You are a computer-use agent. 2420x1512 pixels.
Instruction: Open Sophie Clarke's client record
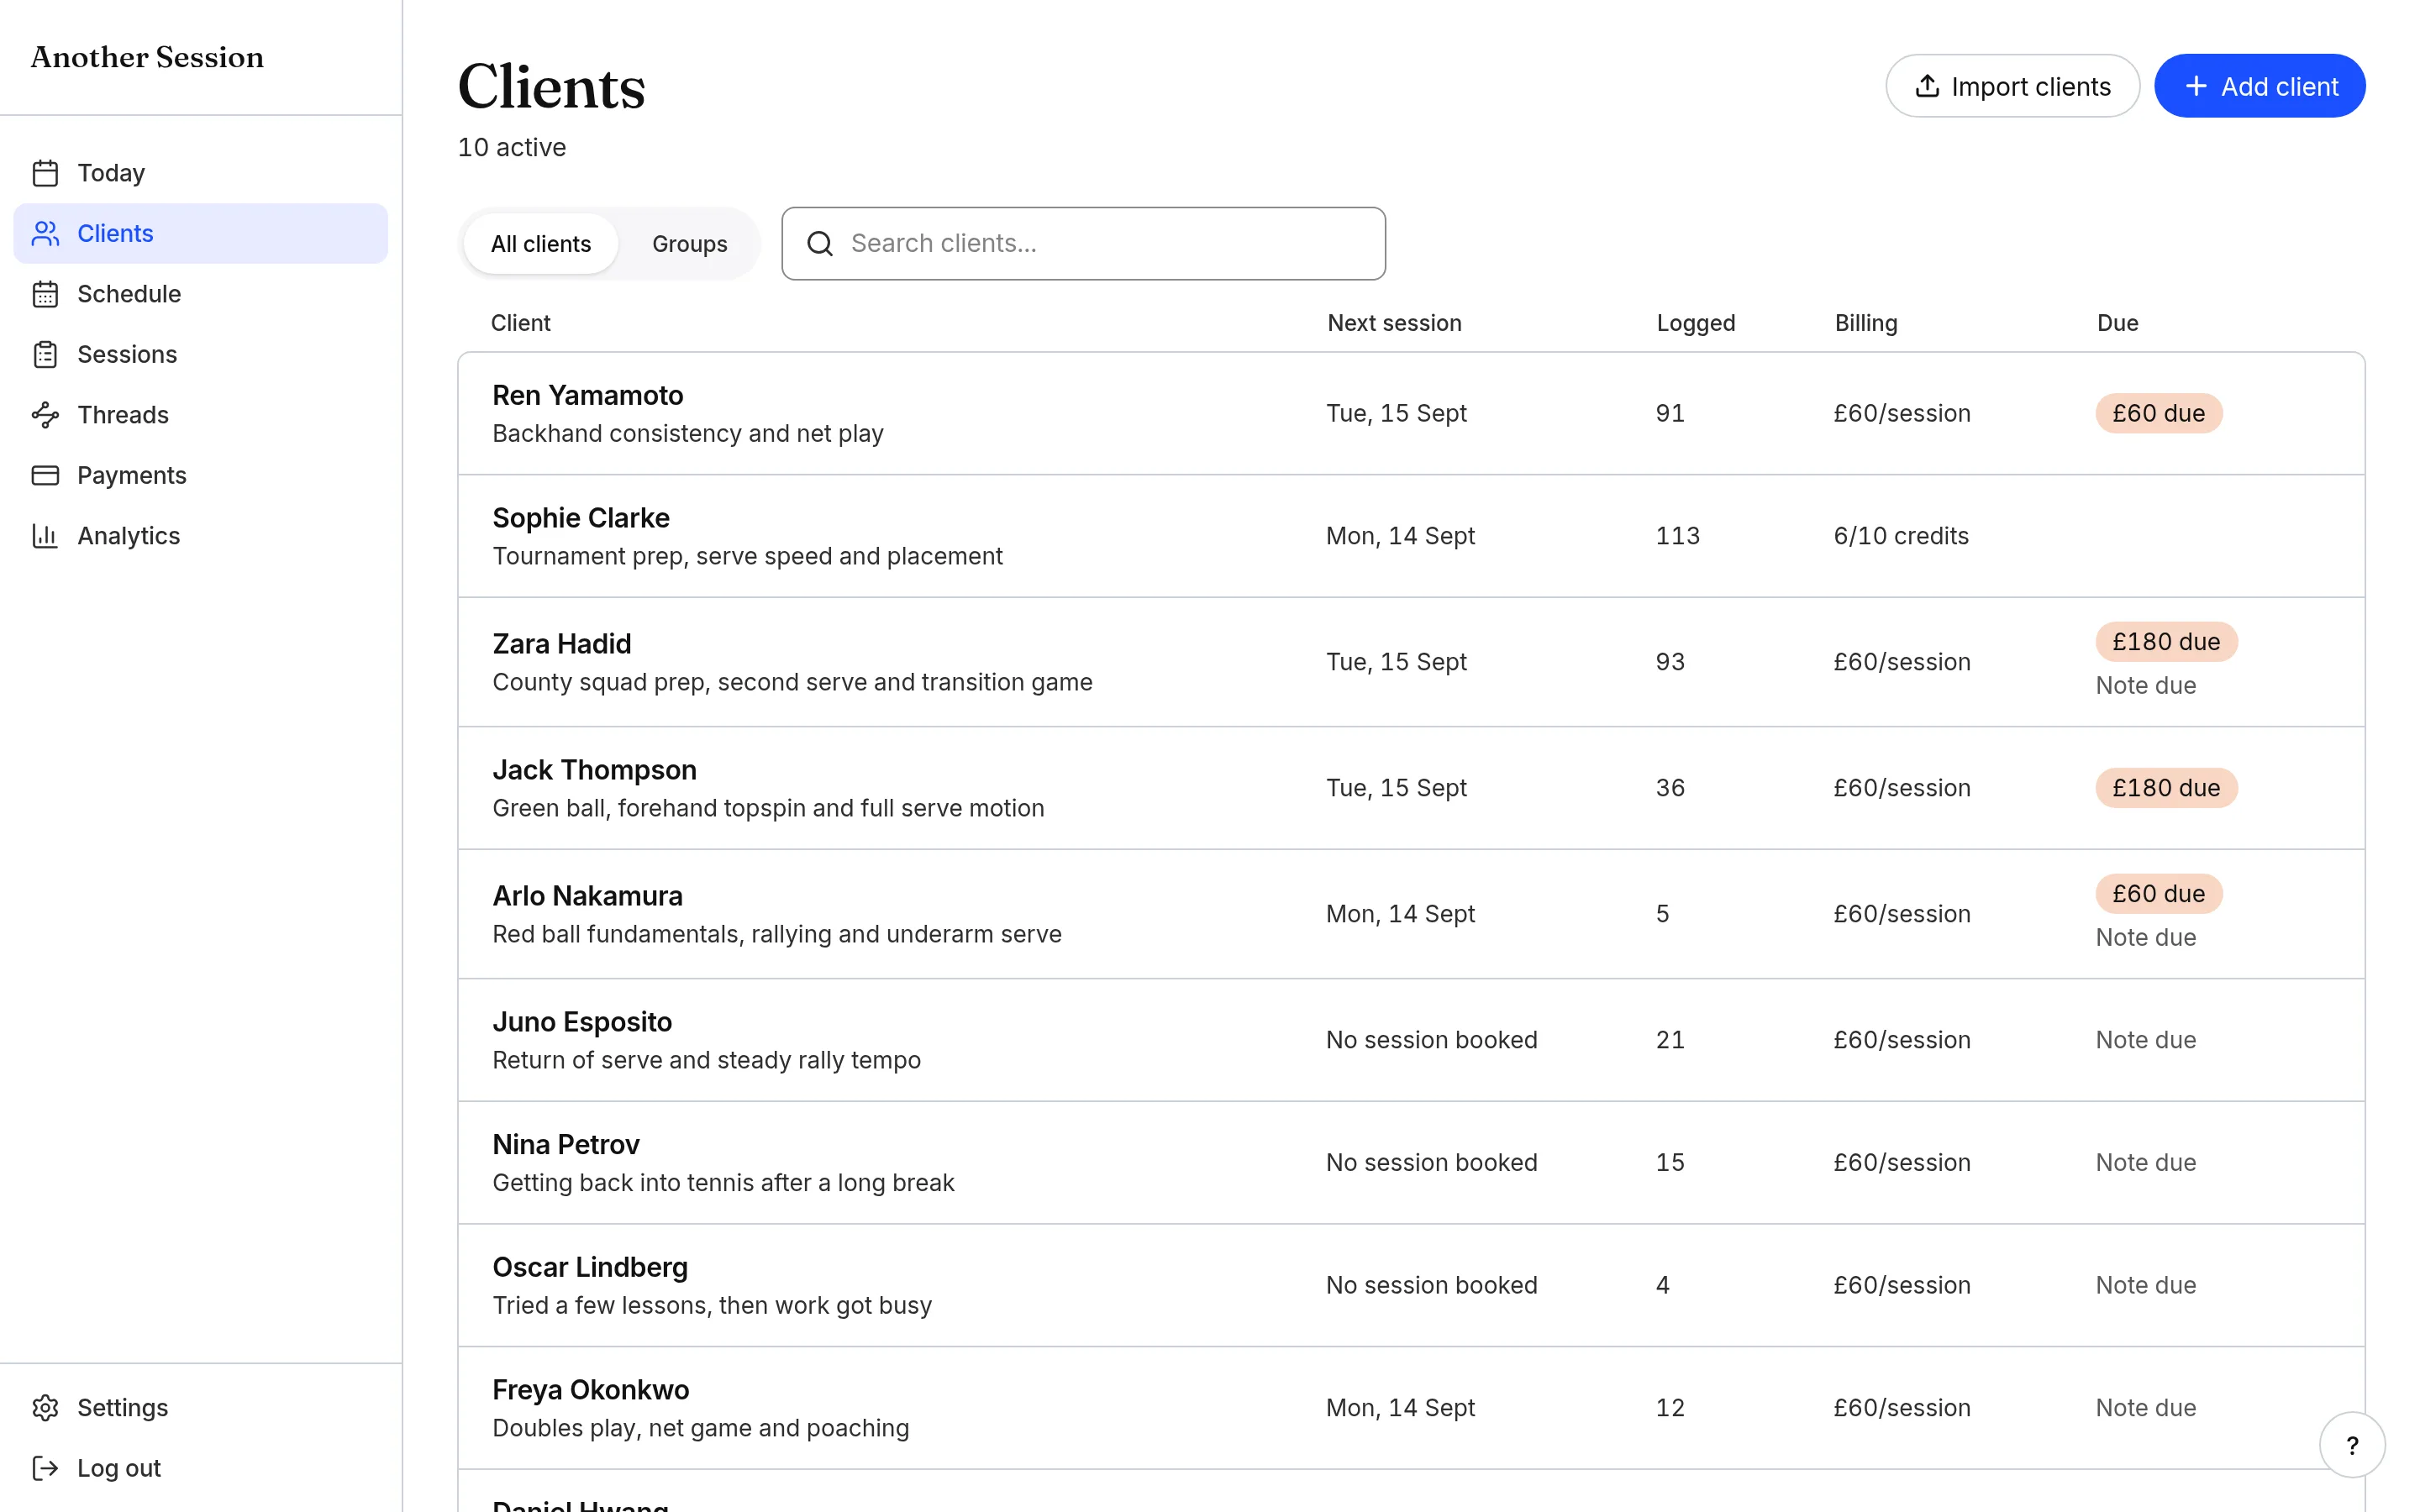(x=1411, y=536)
